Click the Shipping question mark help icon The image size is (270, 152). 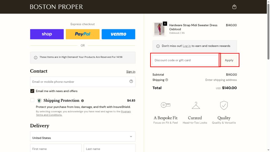(x=167, y=80)
